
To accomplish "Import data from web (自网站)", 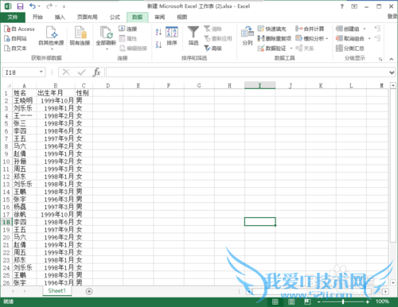I will 15,38.
